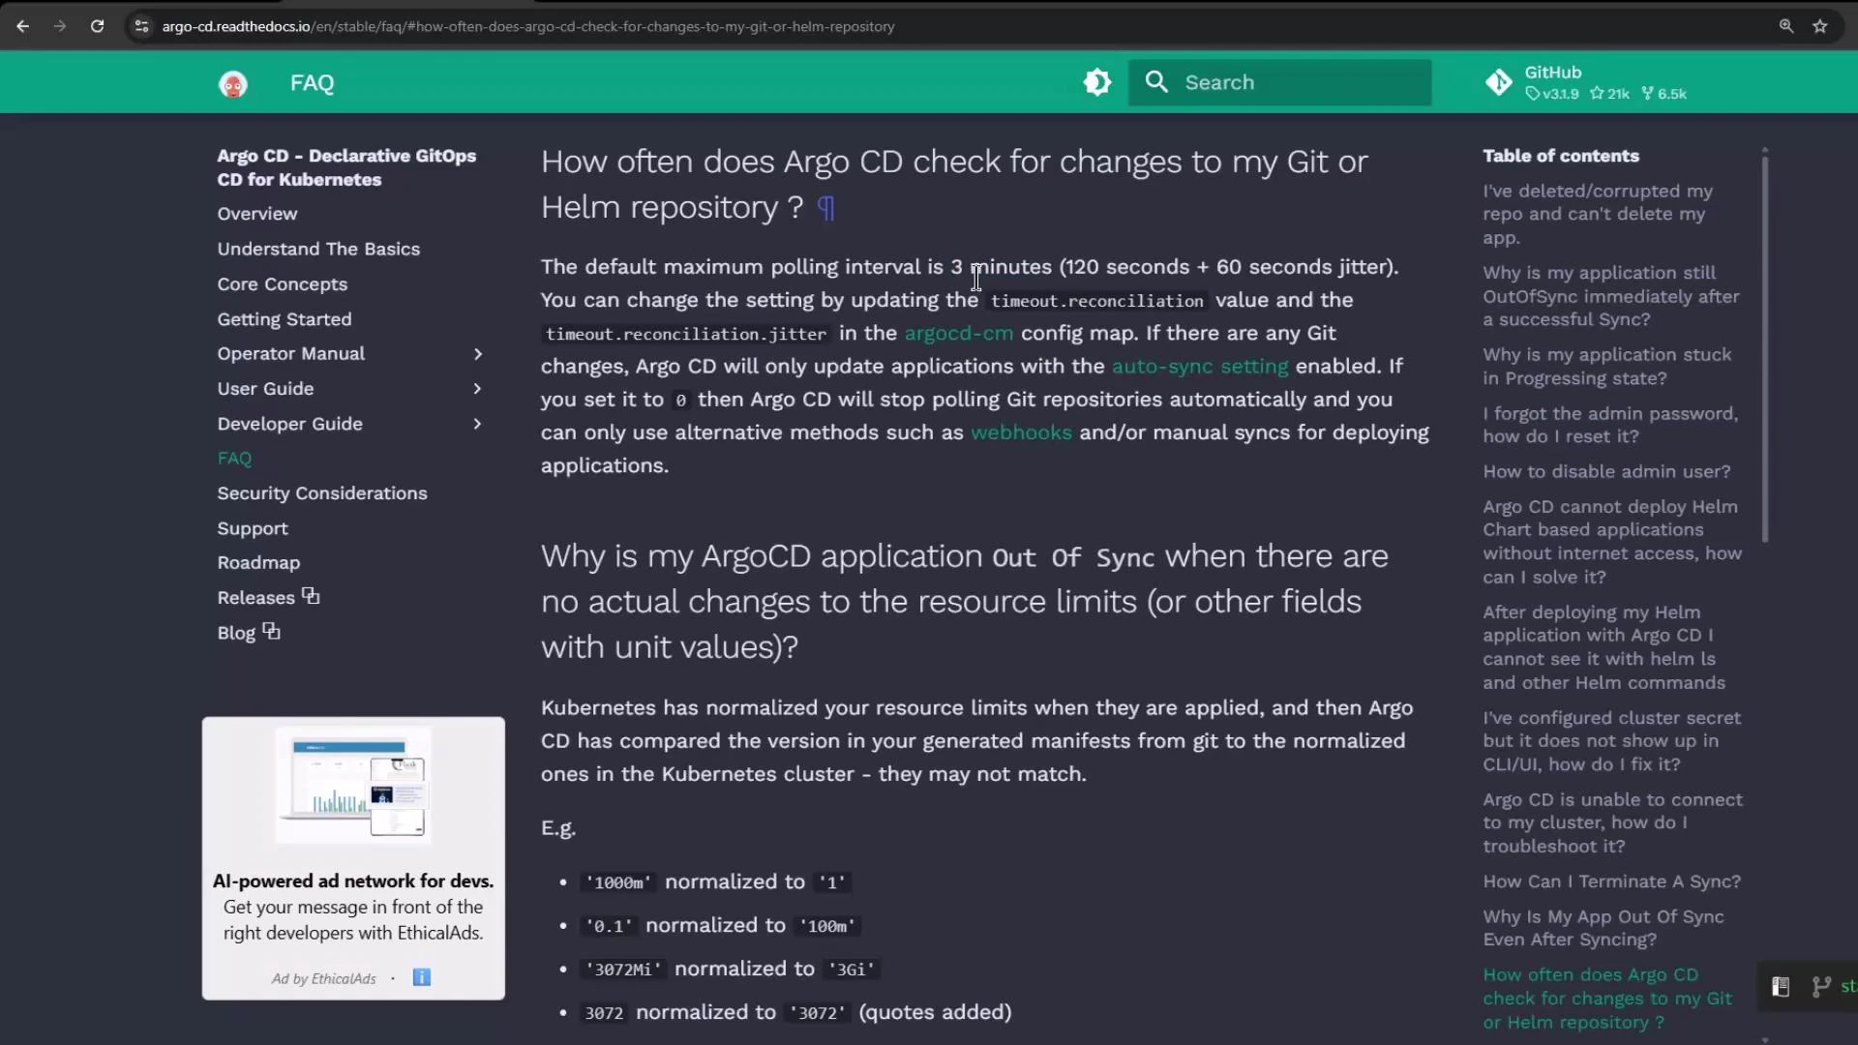This screenshot has width=1858, height=1045.
Task: Open the webhooks link in the paragraph
Action: coord(1021,433)
